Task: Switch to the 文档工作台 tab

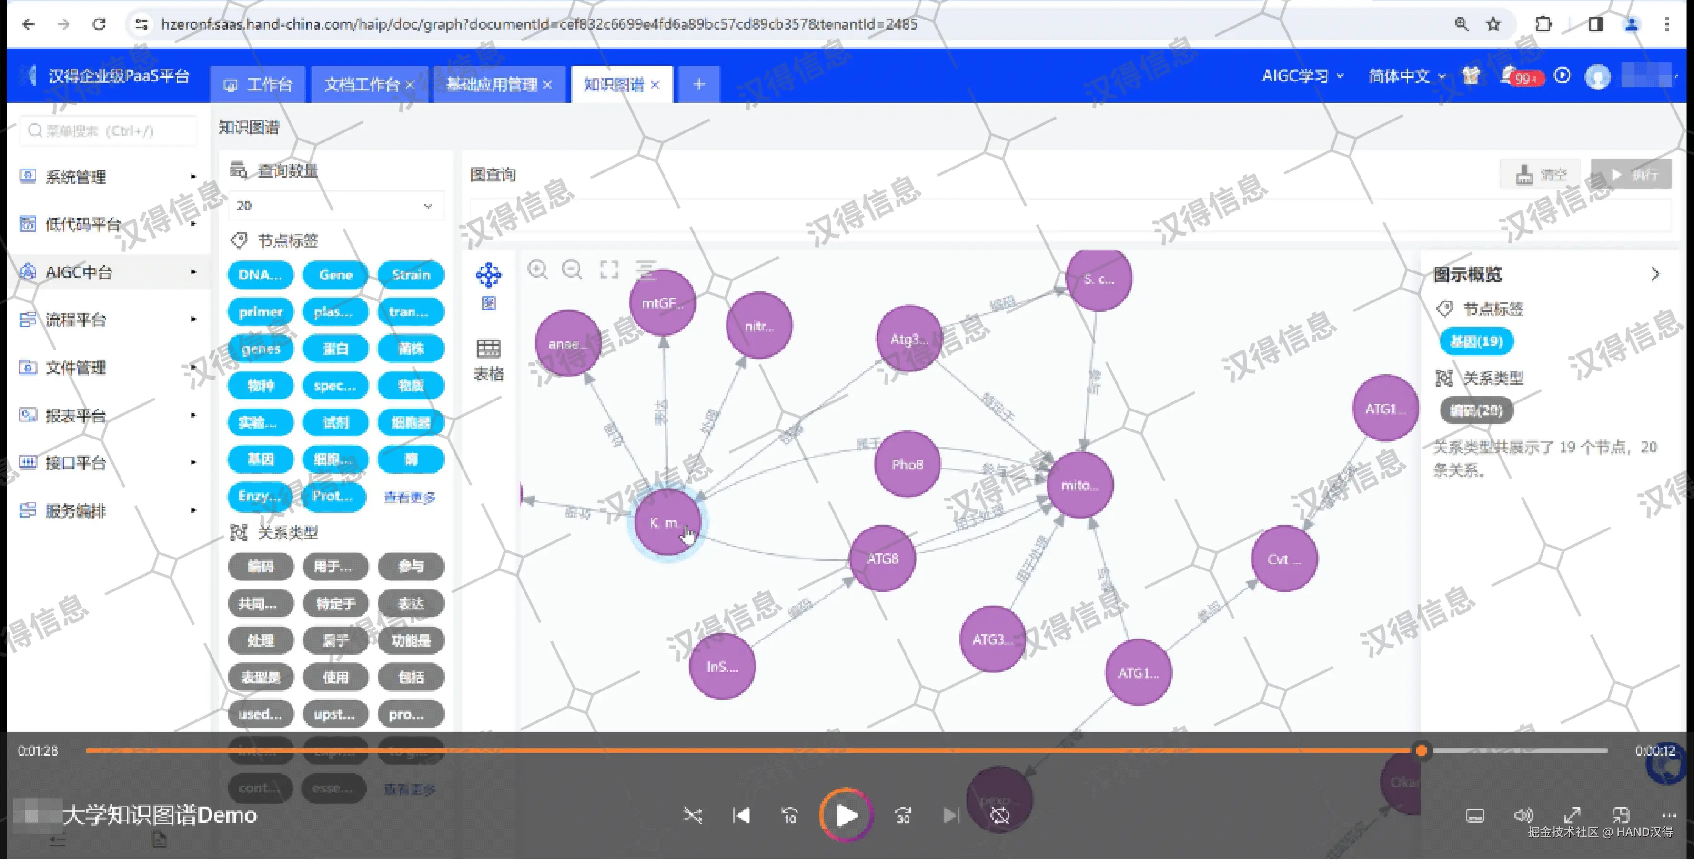Action: click(361, 85)
